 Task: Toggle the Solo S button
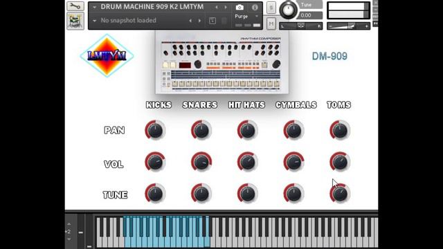pyautogui.click(x=271, y=8)
